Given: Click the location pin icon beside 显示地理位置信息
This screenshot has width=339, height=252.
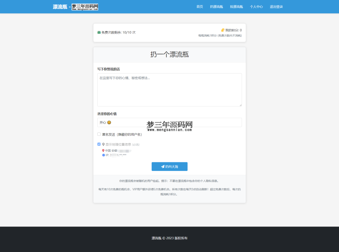Looking at the screenshot, I should click(x=103, y=144).
